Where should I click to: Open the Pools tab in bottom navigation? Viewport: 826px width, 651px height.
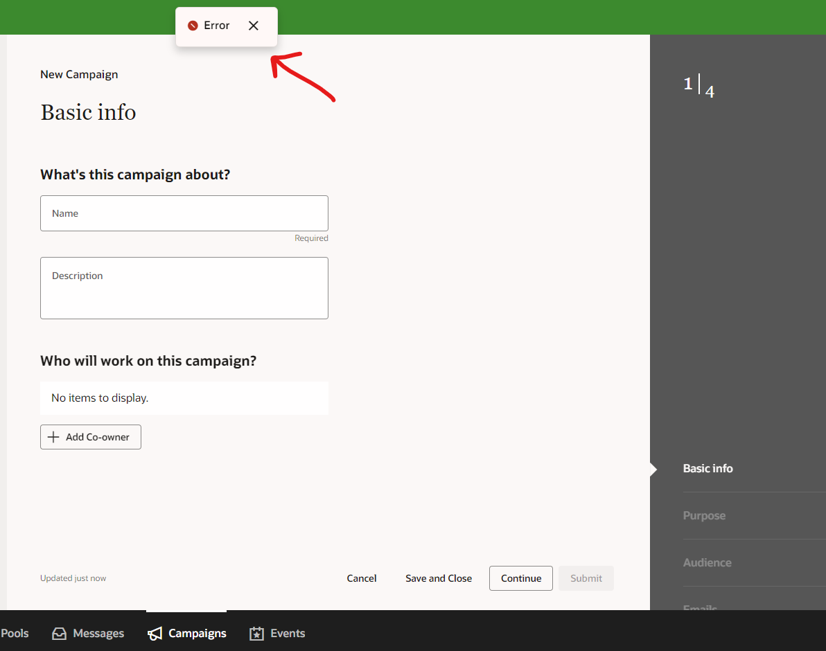click(x=15, y=633)
